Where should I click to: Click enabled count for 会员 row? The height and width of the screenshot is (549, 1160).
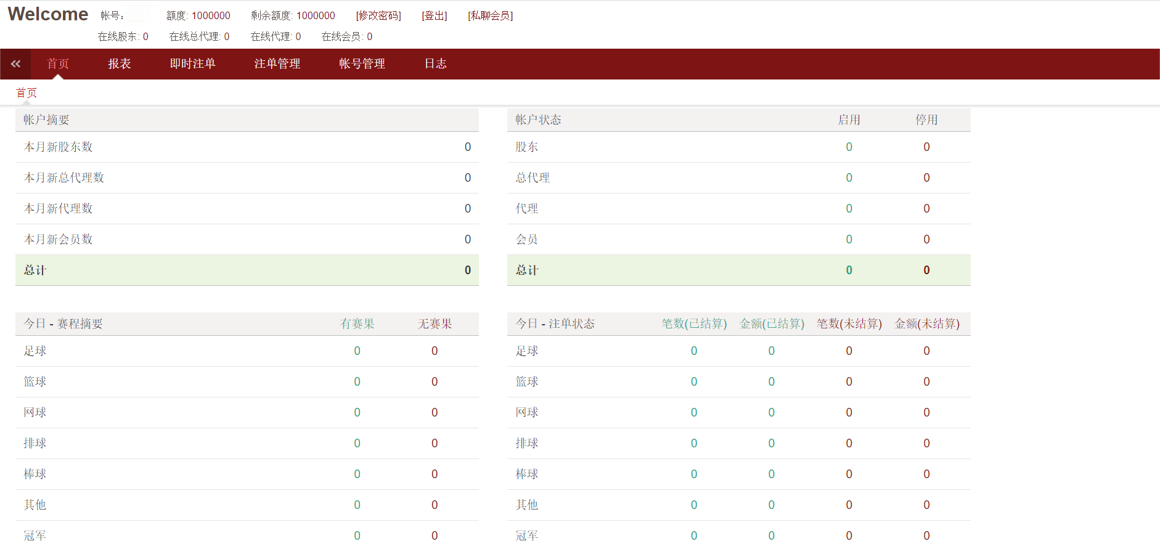click(849, 240)
